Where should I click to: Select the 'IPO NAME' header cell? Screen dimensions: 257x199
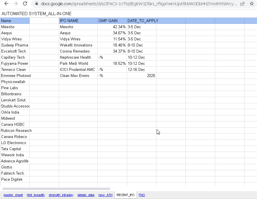click(x=78, y=21)
